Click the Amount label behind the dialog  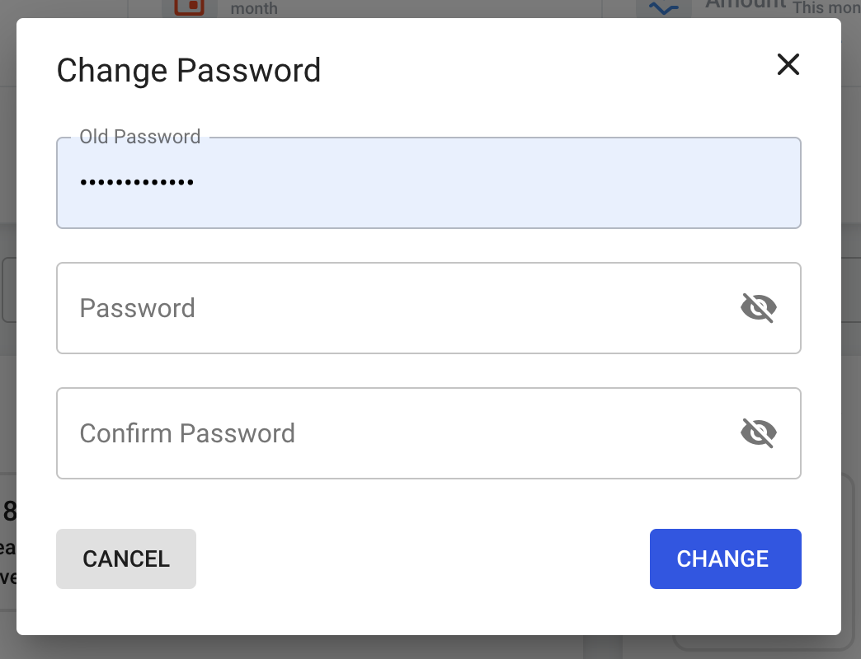click(x=746, y=4)
